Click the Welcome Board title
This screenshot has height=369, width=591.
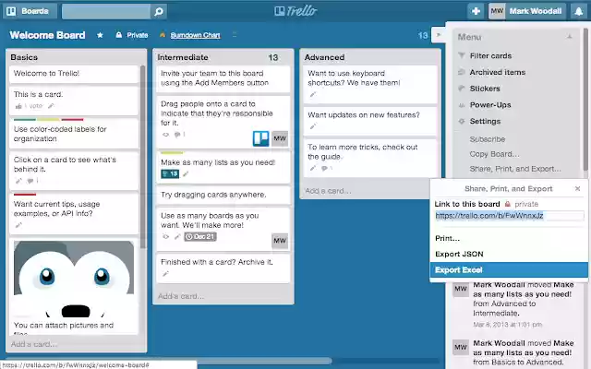[47, 35]
